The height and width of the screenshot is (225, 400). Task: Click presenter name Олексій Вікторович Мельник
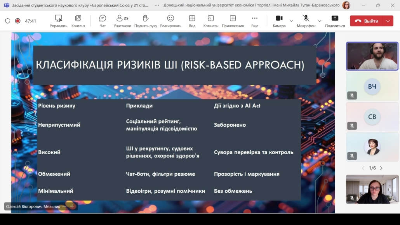33,206
